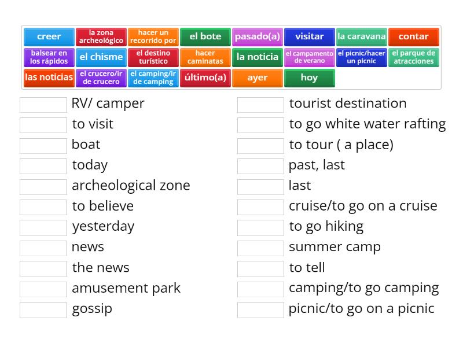The height and width of the screenshot is (347, 463).
Task: Select the 'ayer' word tile
Action: point(258,77)
